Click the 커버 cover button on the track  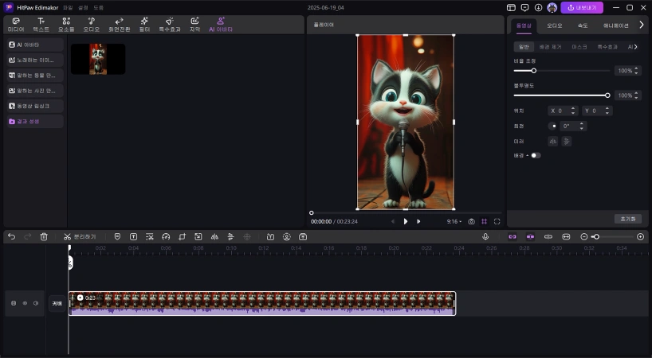coord(57,303)
